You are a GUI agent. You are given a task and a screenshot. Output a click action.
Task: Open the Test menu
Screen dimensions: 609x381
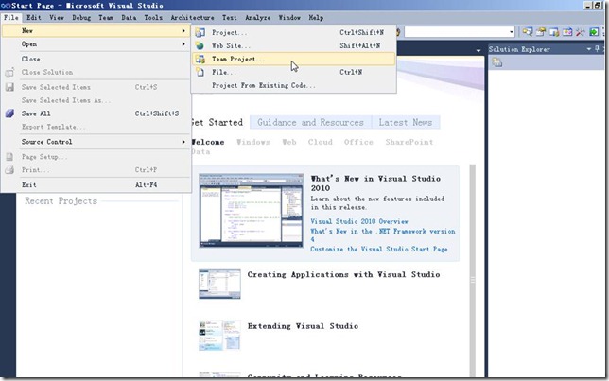[230, 17]
